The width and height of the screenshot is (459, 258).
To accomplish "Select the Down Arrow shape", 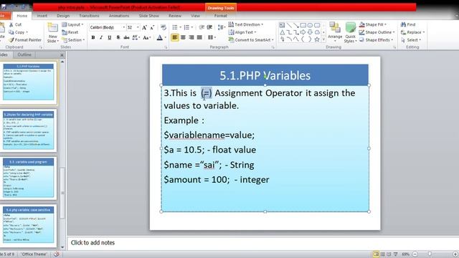I will 310,32.
